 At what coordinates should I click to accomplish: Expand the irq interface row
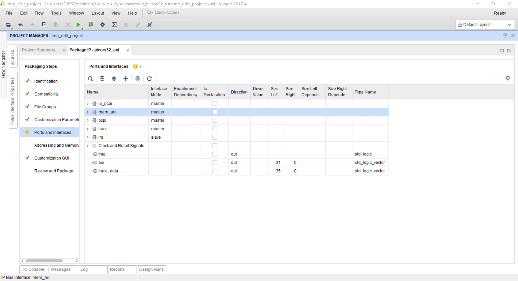tap(88, 137)
